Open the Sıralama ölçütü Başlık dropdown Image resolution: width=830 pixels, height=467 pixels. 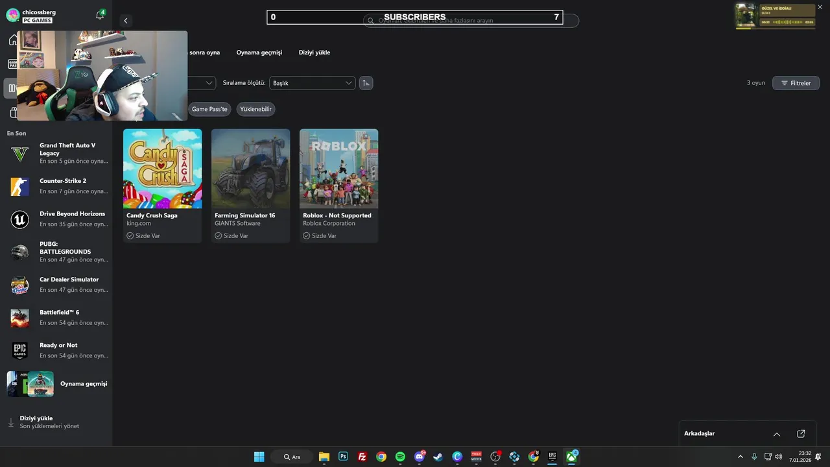313,83
